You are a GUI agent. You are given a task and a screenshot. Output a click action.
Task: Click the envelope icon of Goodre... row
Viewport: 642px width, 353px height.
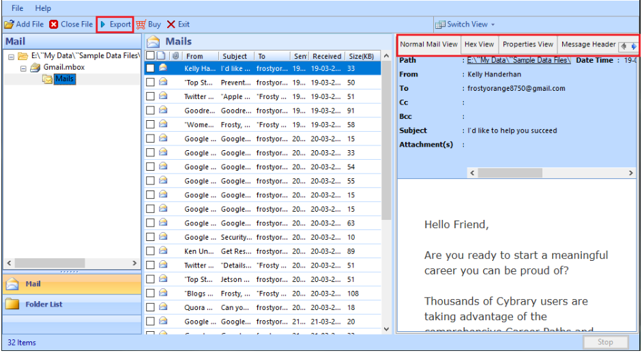tap(163, 110)
